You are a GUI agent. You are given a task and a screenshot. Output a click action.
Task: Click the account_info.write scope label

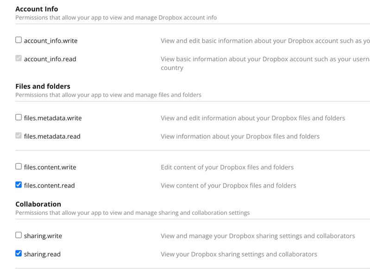click(50, 41)
